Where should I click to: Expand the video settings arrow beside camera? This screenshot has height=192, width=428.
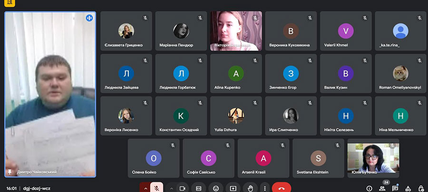171,188
